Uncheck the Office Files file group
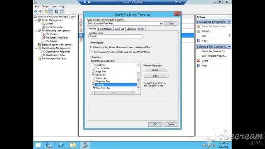The height and width of the screenshot is (149, 265). pyautogui.click(x=93, y=75)
